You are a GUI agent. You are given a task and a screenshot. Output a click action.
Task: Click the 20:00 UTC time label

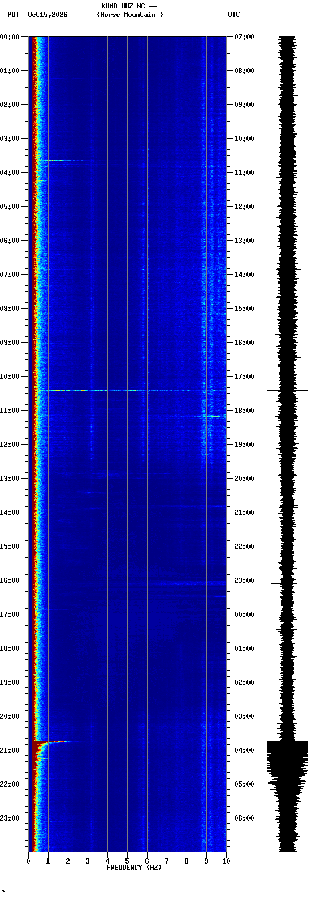[x=244, y=479]
